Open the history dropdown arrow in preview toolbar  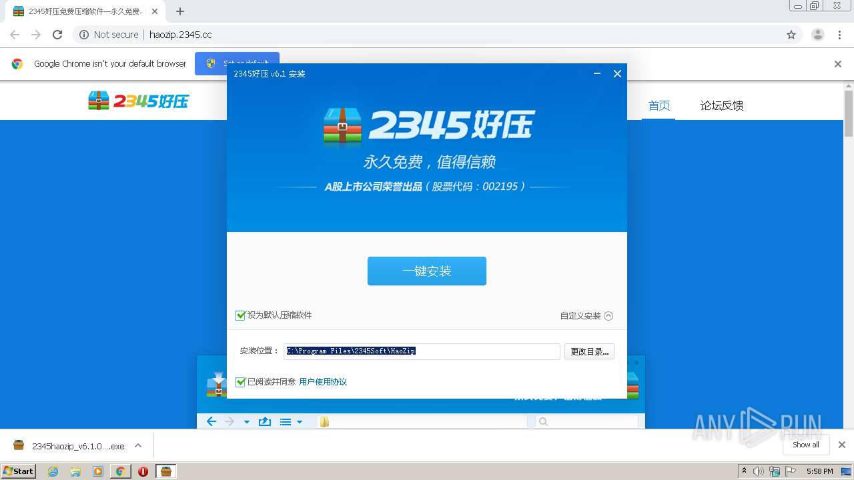coord(247,422)
